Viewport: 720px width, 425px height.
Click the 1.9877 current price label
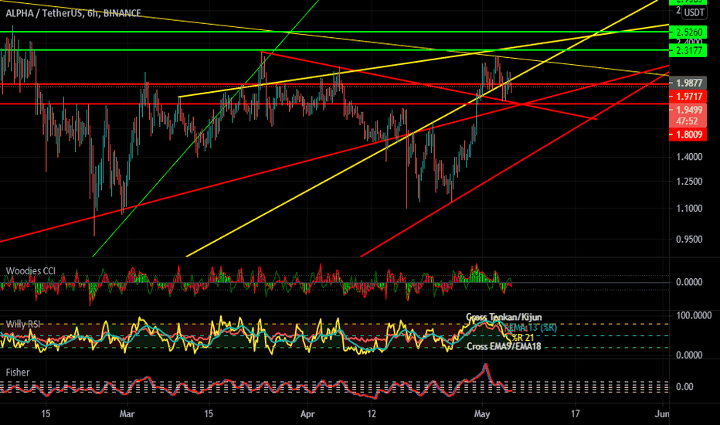[688, 83]
